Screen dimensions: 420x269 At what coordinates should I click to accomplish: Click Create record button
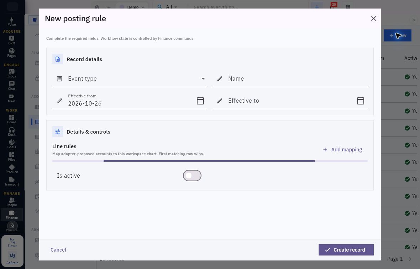tap(346, 250)
